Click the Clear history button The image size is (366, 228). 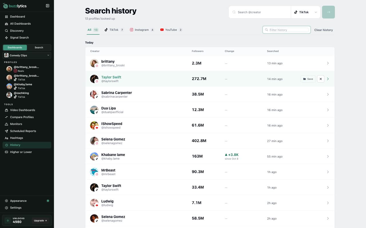pos(323,30)
